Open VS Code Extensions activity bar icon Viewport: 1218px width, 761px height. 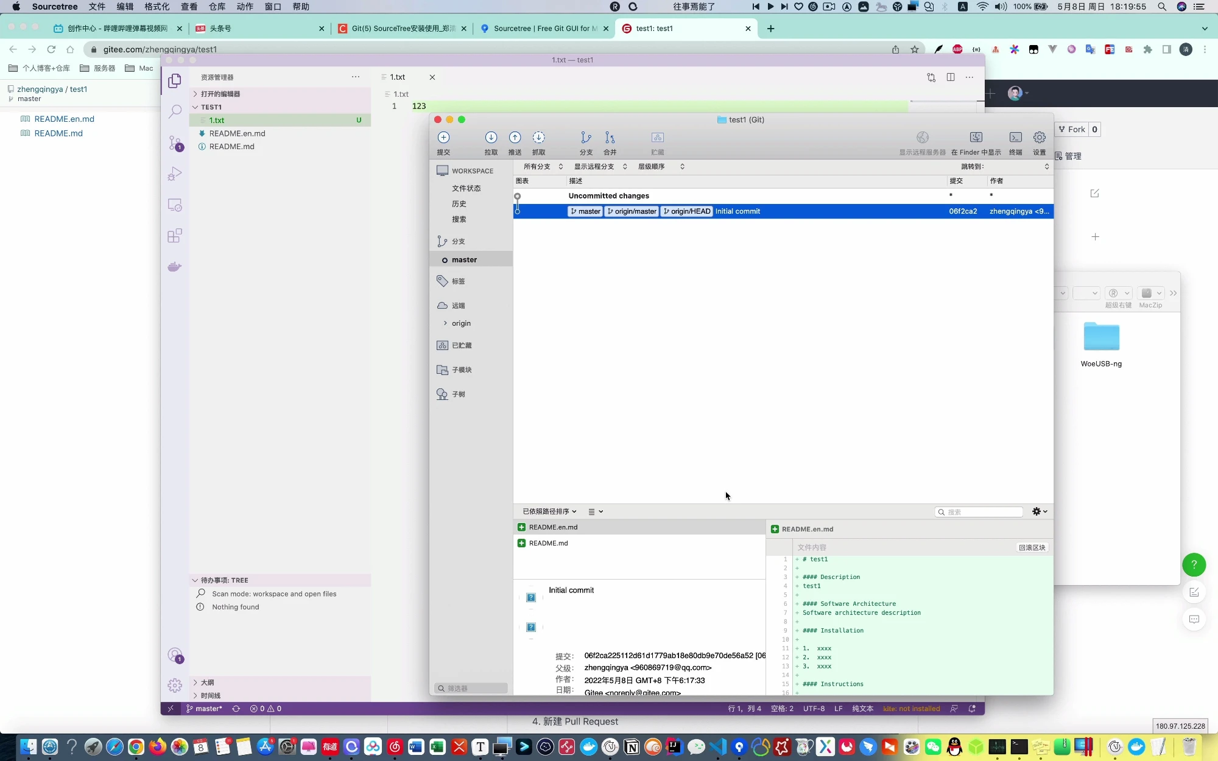pyautogui.click(x=175, y=236)
